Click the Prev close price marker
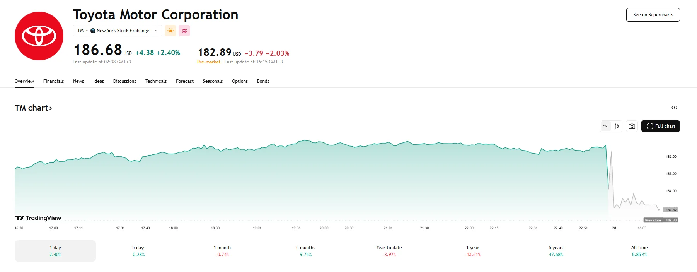697x272 pixels. pyautogui.click(x=661, y=220)
